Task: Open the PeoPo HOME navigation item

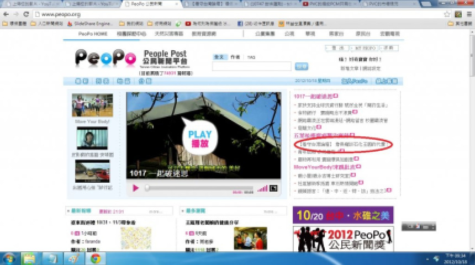Action: point(93,34)
